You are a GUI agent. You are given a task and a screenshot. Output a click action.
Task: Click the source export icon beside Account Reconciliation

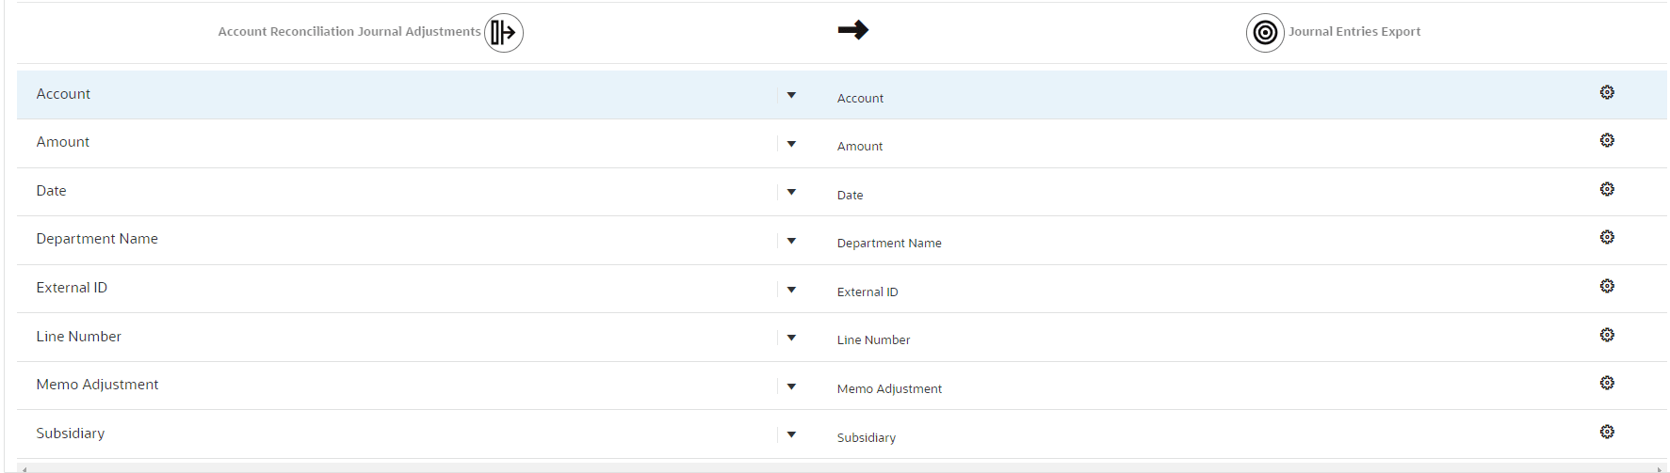504,33
